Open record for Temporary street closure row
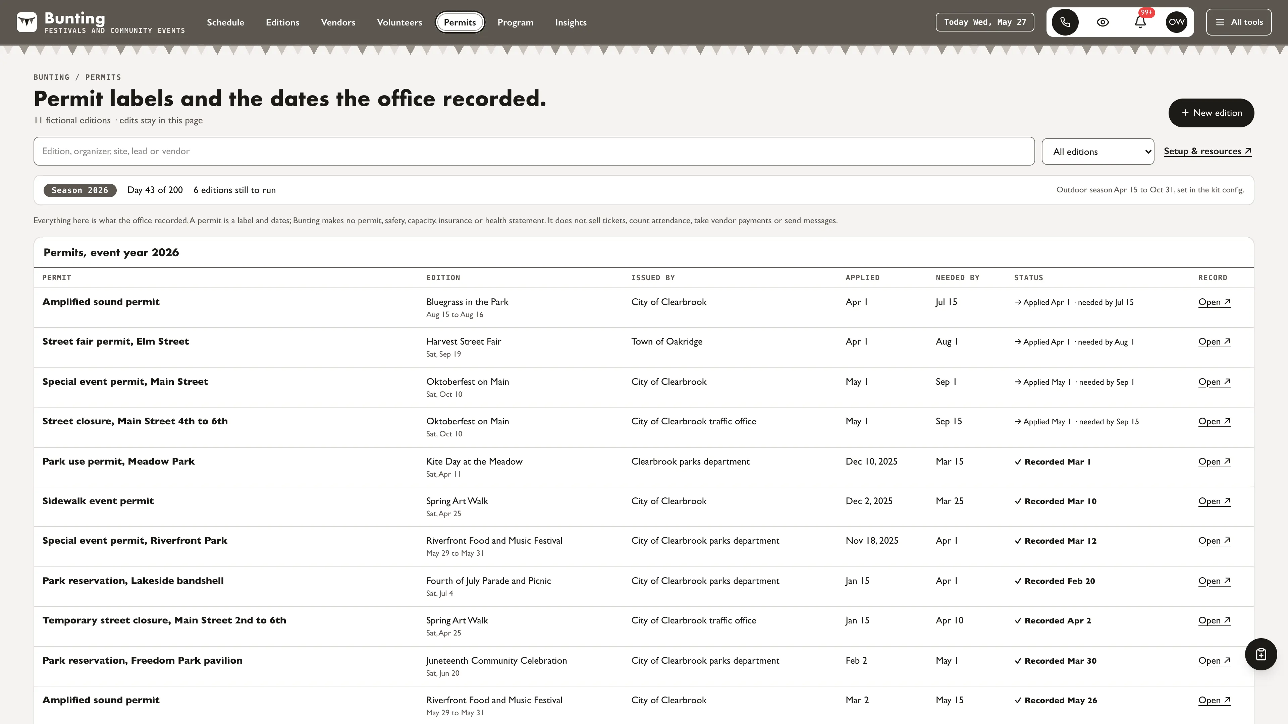This screenshot has width=1288, height=724. tap(1214, 620)
